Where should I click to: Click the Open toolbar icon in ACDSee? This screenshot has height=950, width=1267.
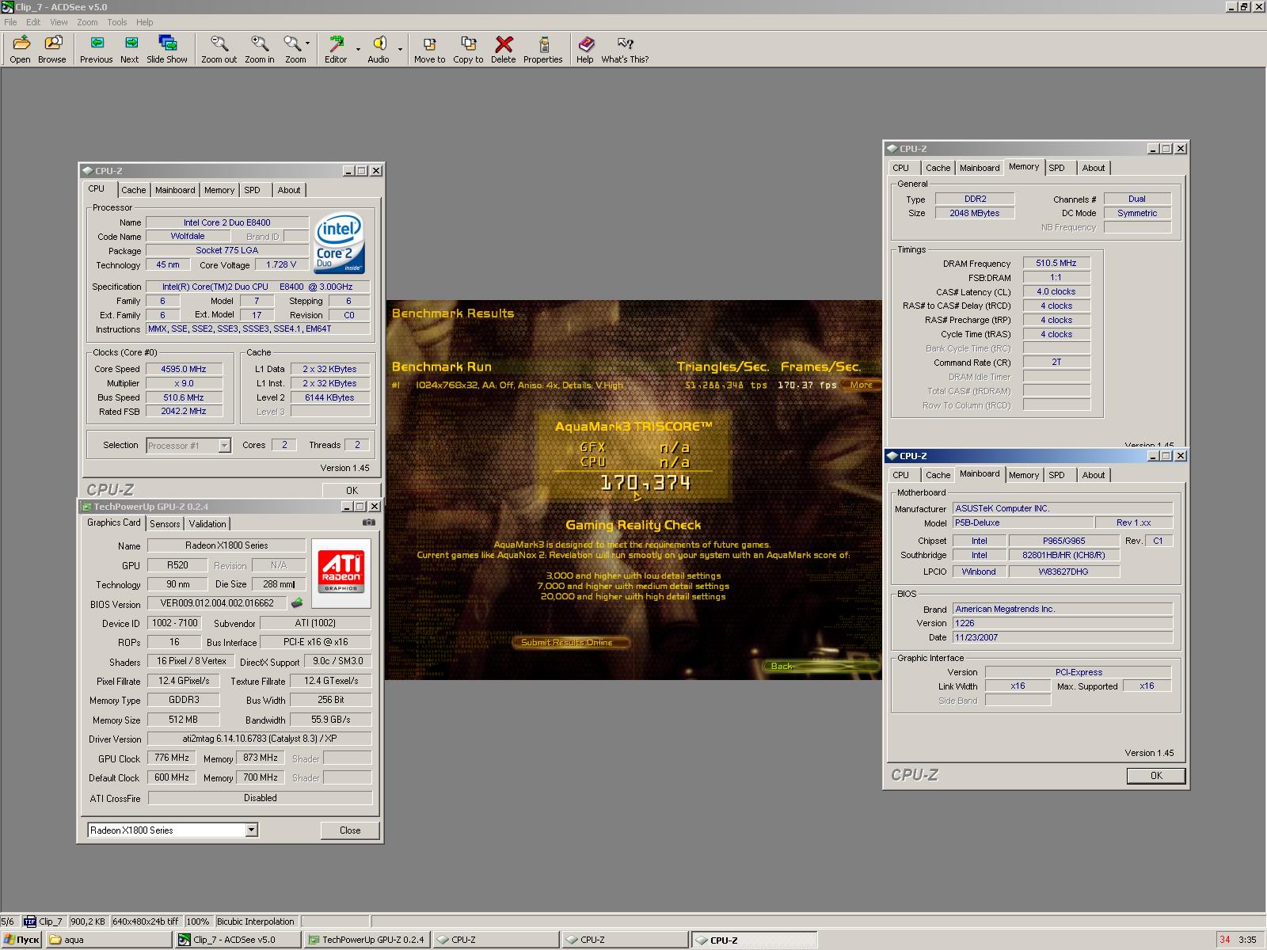point(20,49)
